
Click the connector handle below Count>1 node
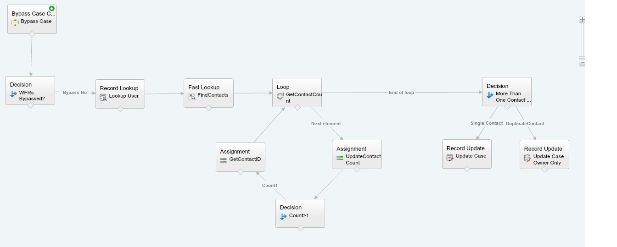coord(300,228)
